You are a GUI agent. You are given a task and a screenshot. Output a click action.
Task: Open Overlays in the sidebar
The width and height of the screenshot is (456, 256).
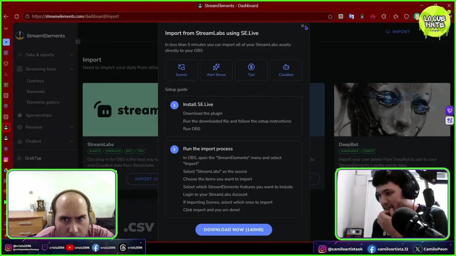tap(35, 81)
